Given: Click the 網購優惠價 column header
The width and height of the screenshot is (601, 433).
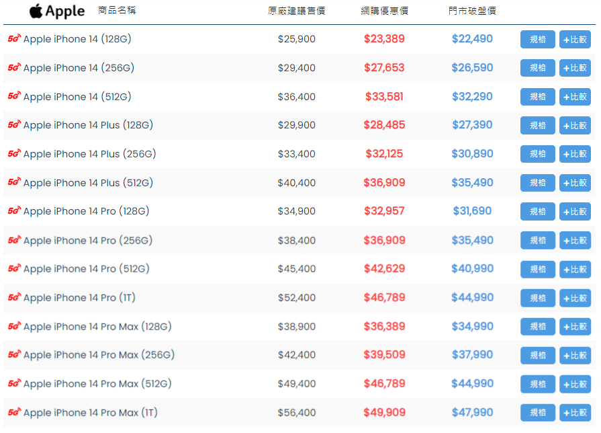Looking at the screenshot, I should coord(384,11).
